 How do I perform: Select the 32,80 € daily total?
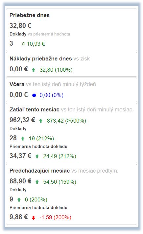(20, 26)
